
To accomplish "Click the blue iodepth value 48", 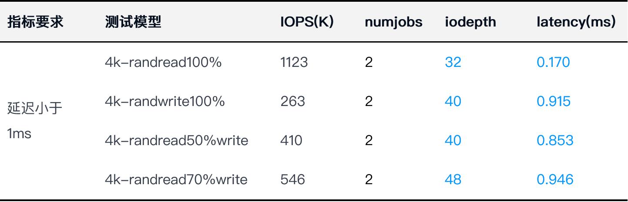I will [453, 180].
